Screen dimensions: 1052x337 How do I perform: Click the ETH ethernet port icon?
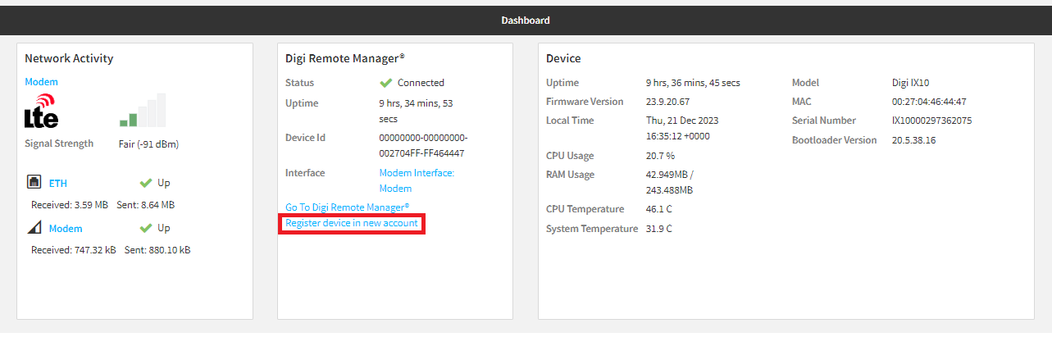pos(34,182)
